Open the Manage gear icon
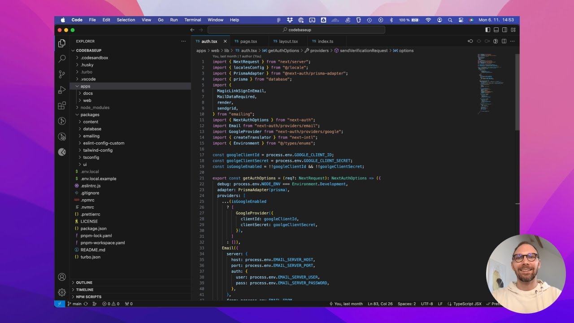The width and height of the screenshot is (574, 323). tap(62, 292)
